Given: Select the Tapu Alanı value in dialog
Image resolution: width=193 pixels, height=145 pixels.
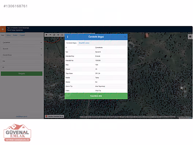Looking at the screenshot, I should [98, 73].
